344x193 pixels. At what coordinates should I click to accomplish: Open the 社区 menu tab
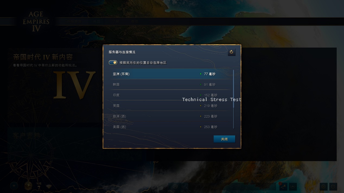click(97, 22)
